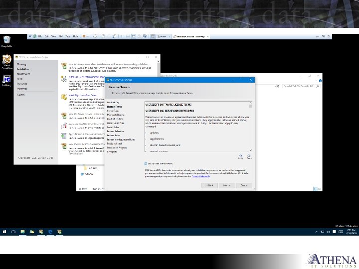The height and width of the screenshot is (269, 359).
Task: Open Microsoft Edge from taskbar
Action: tap(50, 232)
